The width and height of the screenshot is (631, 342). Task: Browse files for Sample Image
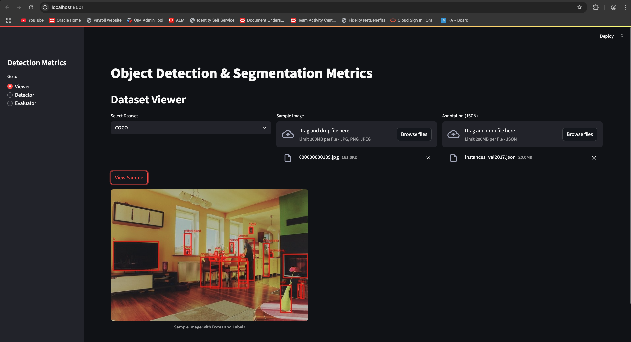[x=414, y=134]
